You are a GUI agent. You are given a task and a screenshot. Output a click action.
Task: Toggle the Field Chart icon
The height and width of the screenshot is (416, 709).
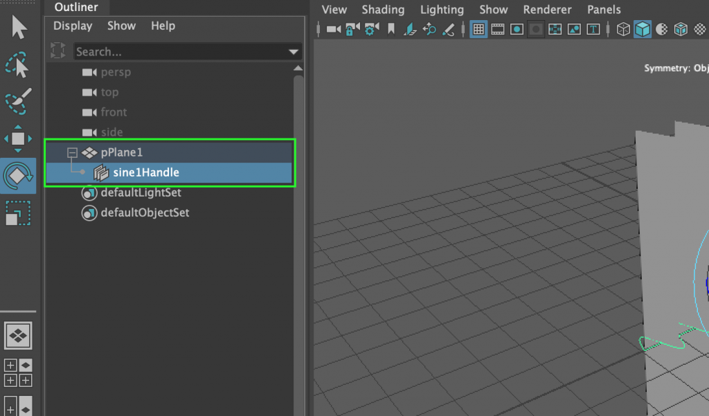555,29
